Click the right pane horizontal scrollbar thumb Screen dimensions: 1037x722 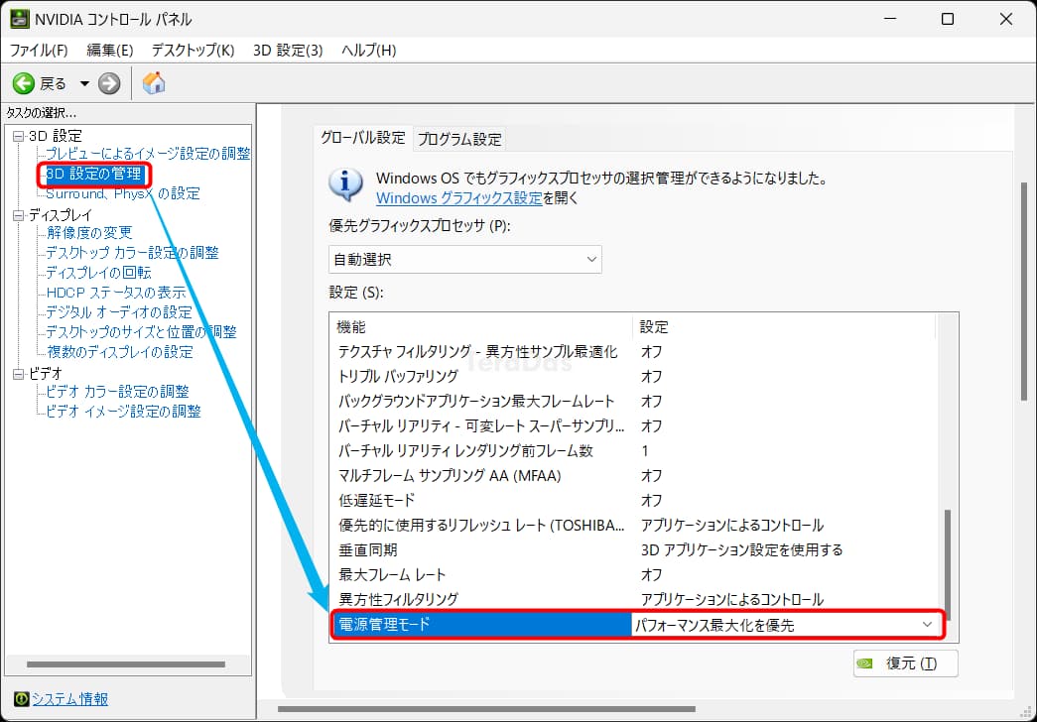click(487, 709)
